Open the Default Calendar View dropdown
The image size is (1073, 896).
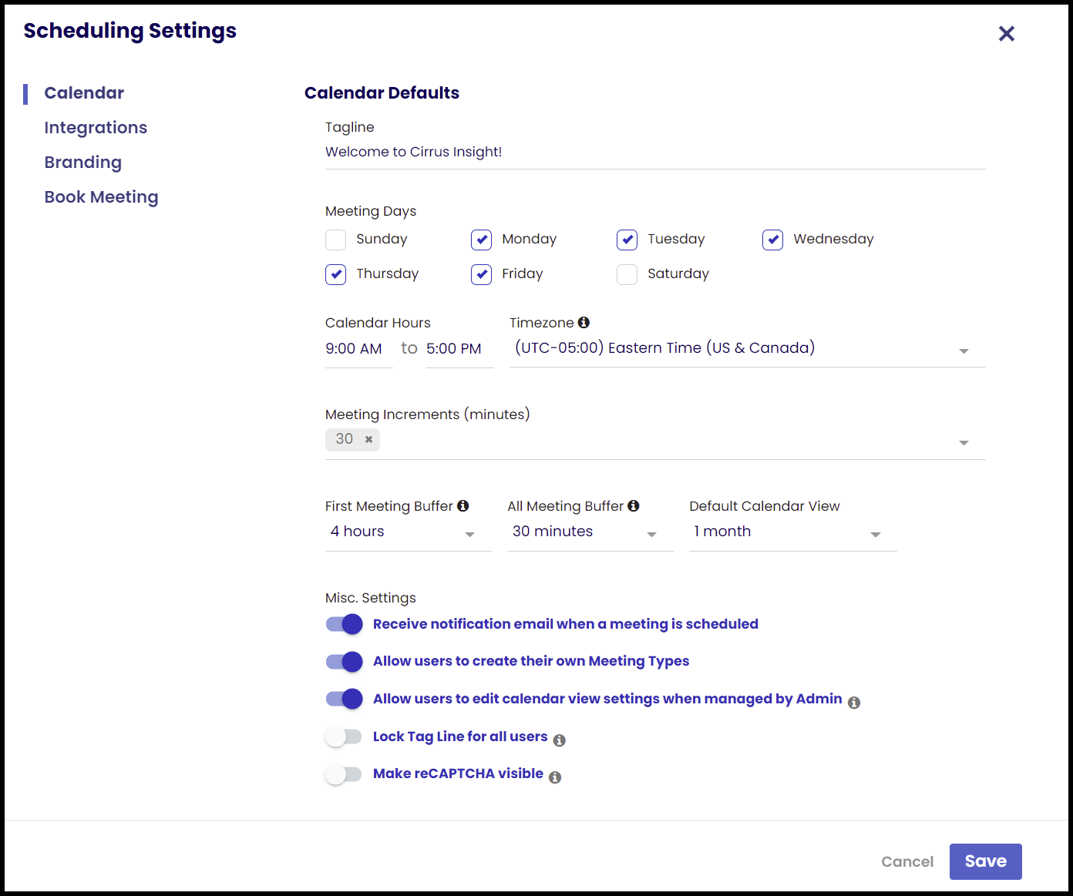click(x=792, y=532)
